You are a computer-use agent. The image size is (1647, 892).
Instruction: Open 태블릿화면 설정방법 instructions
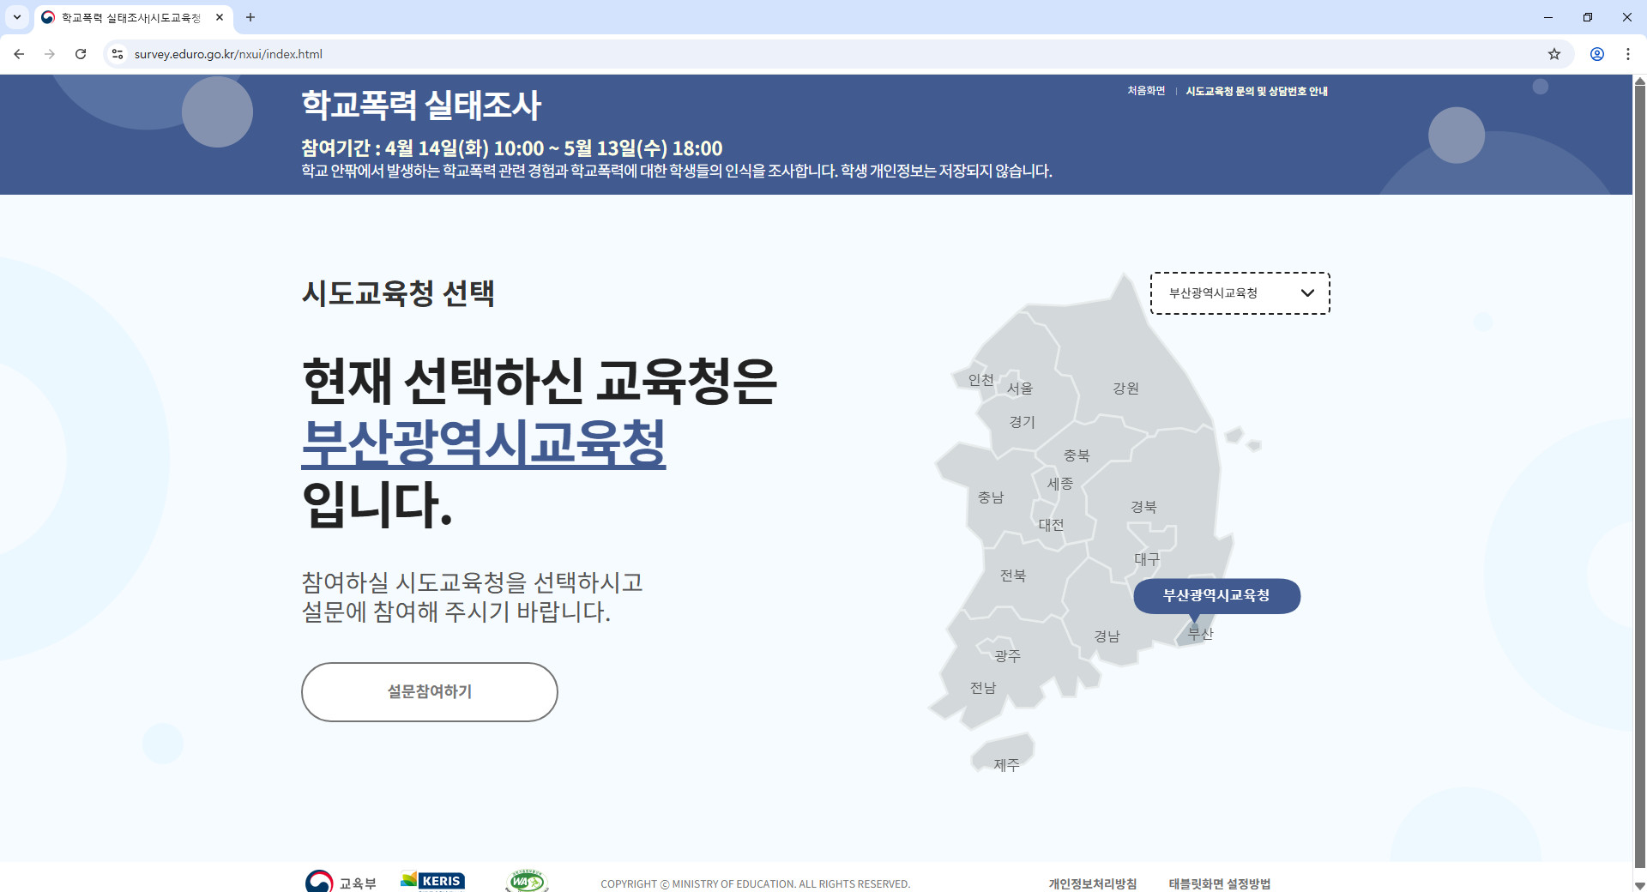click(1220, 883)
